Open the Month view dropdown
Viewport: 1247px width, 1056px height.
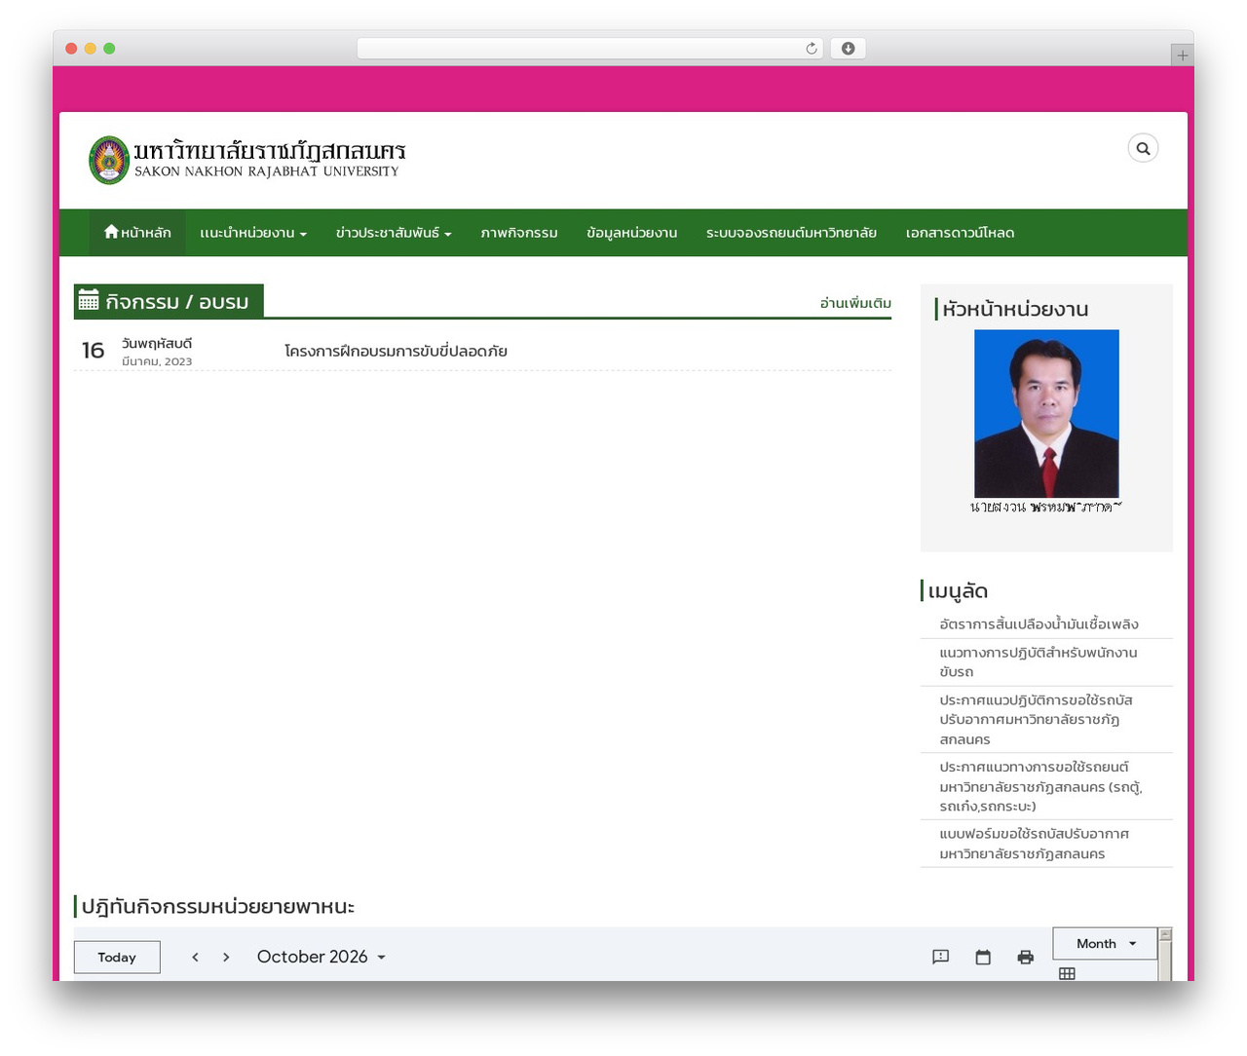point(1105,944)
